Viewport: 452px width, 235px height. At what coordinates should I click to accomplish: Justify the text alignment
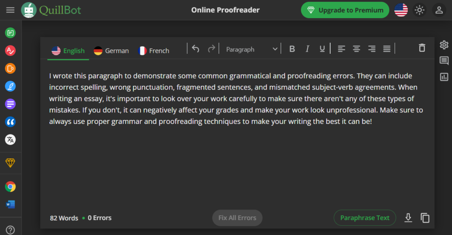click(x=387, y=49)
